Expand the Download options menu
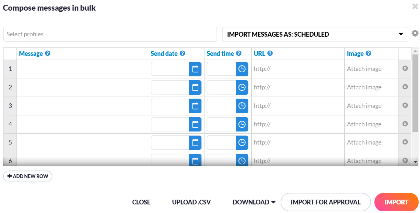This screenshot has width=420, height=213. (x=254, y=202)
